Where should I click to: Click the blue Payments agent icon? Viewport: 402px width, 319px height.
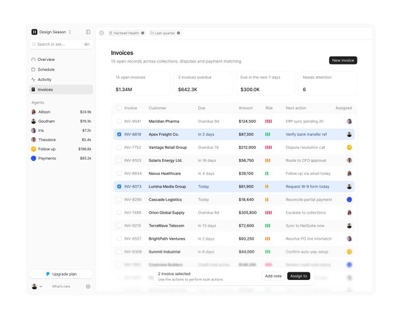(34, 158)
